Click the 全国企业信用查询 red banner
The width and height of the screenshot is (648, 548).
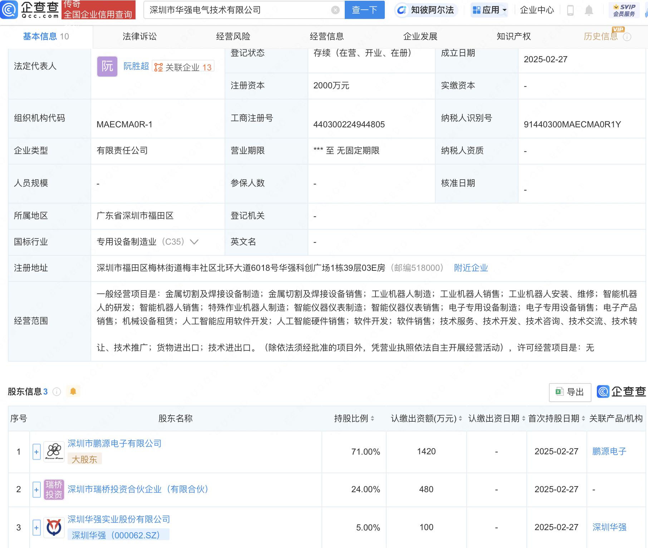(x=98, y=10)
